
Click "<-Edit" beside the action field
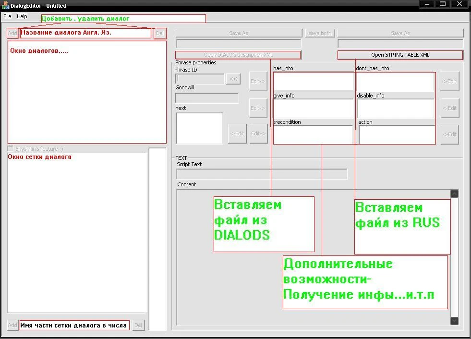449,135
